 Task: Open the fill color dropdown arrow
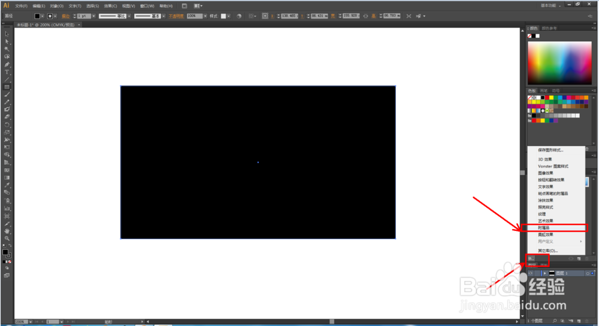click(x=43, y=16)
